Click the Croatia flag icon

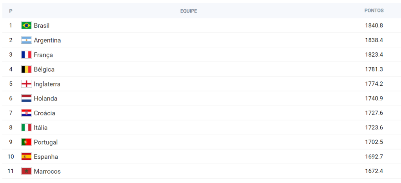point(26,113)
